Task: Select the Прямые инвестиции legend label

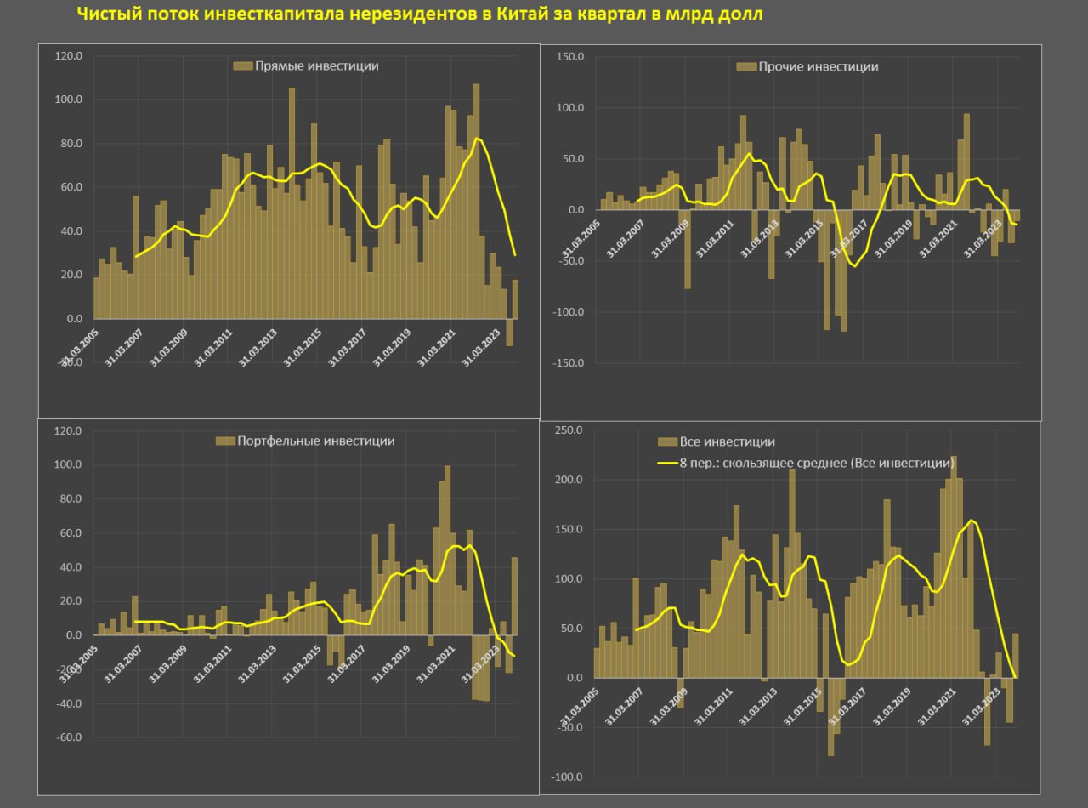Action: pyautogui.click(x=316, y=66)
